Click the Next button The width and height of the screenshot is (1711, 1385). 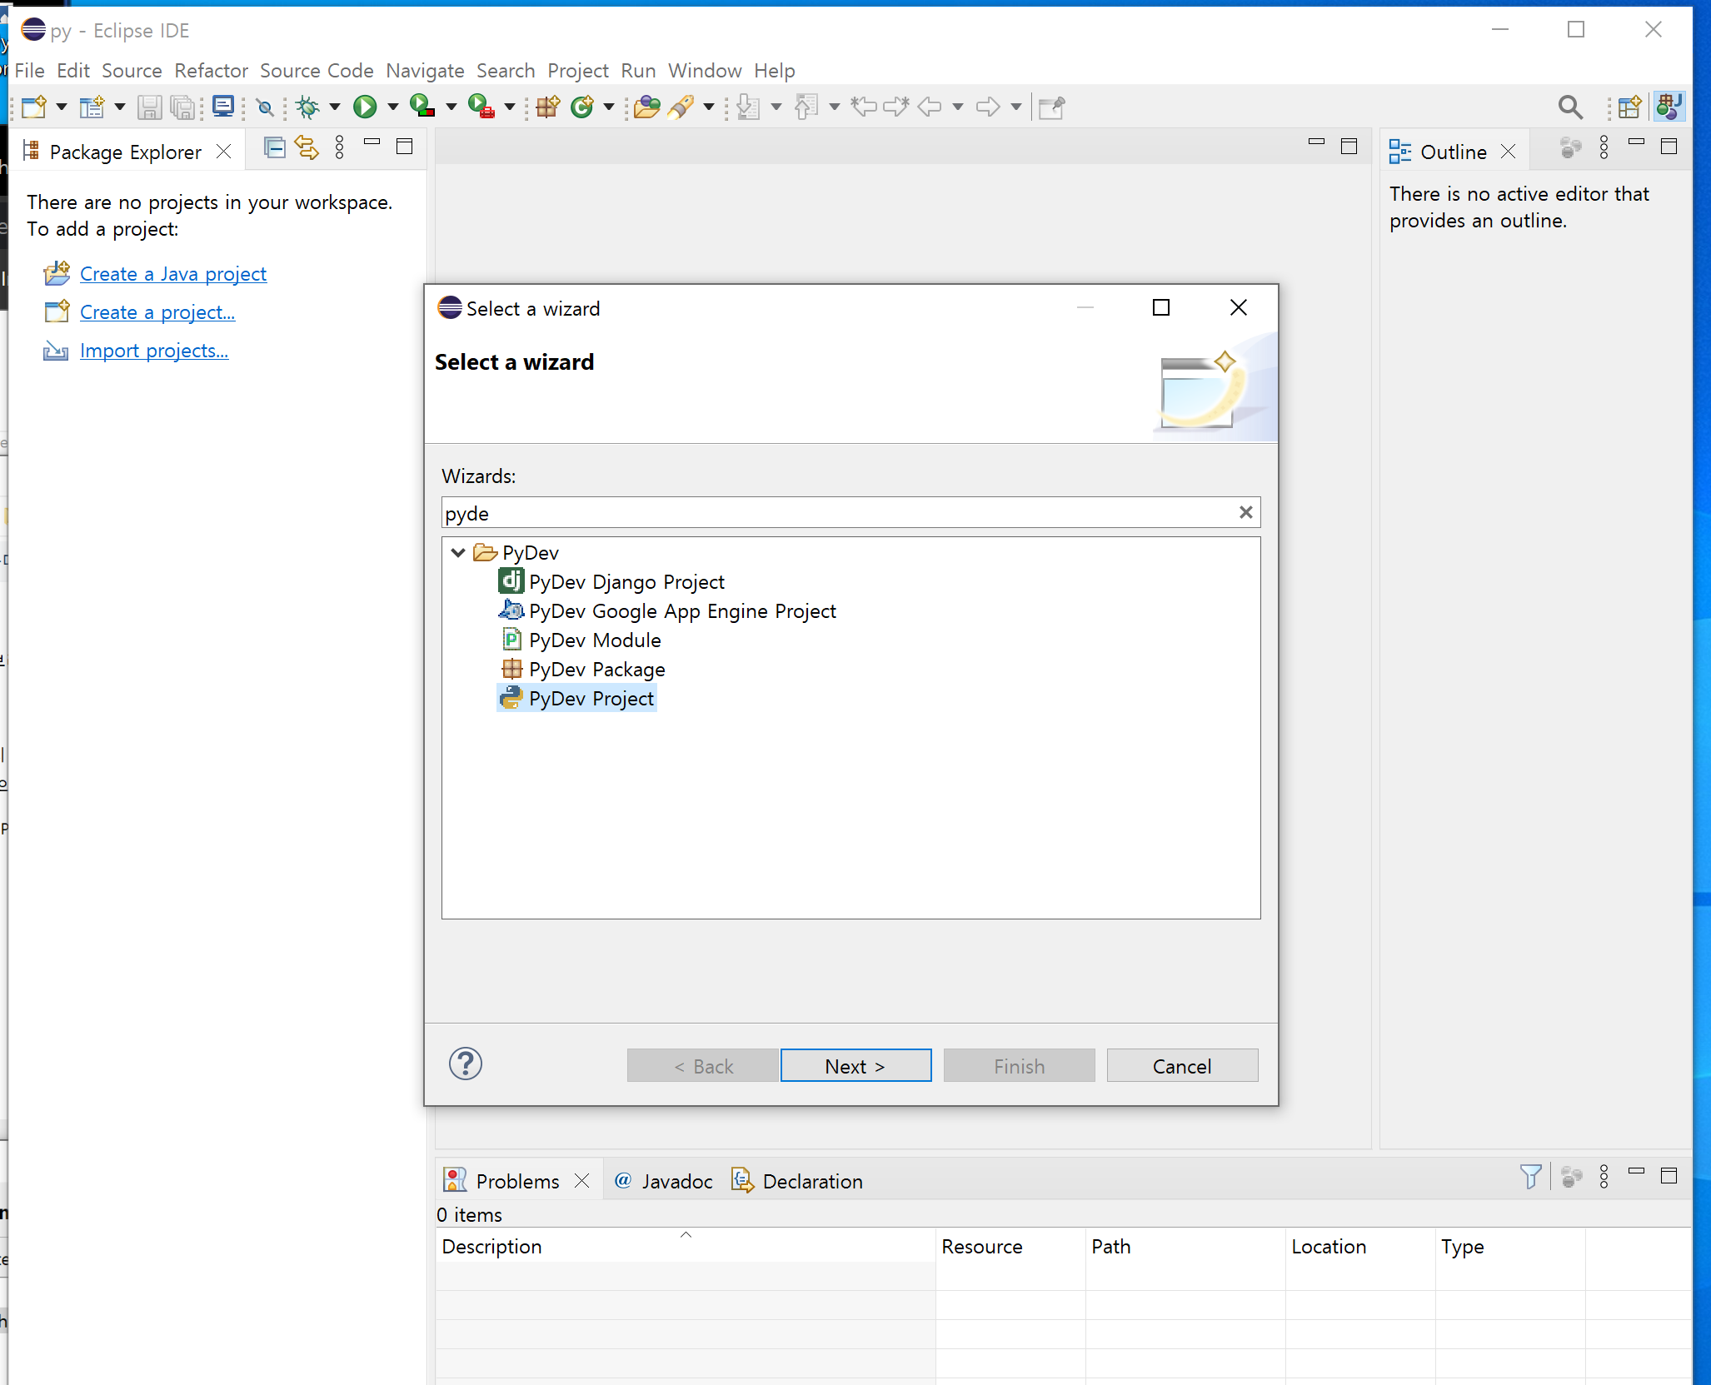click(855, 1065)
